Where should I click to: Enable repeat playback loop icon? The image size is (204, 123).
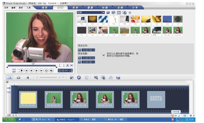pyautogui.click(x=46, y=71)
